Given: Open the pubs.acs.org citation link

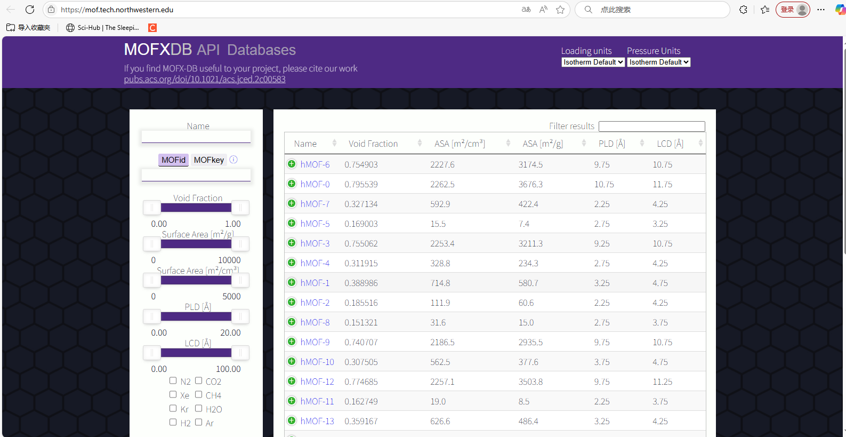Looking at the screenshot, I should click(205, 79).
